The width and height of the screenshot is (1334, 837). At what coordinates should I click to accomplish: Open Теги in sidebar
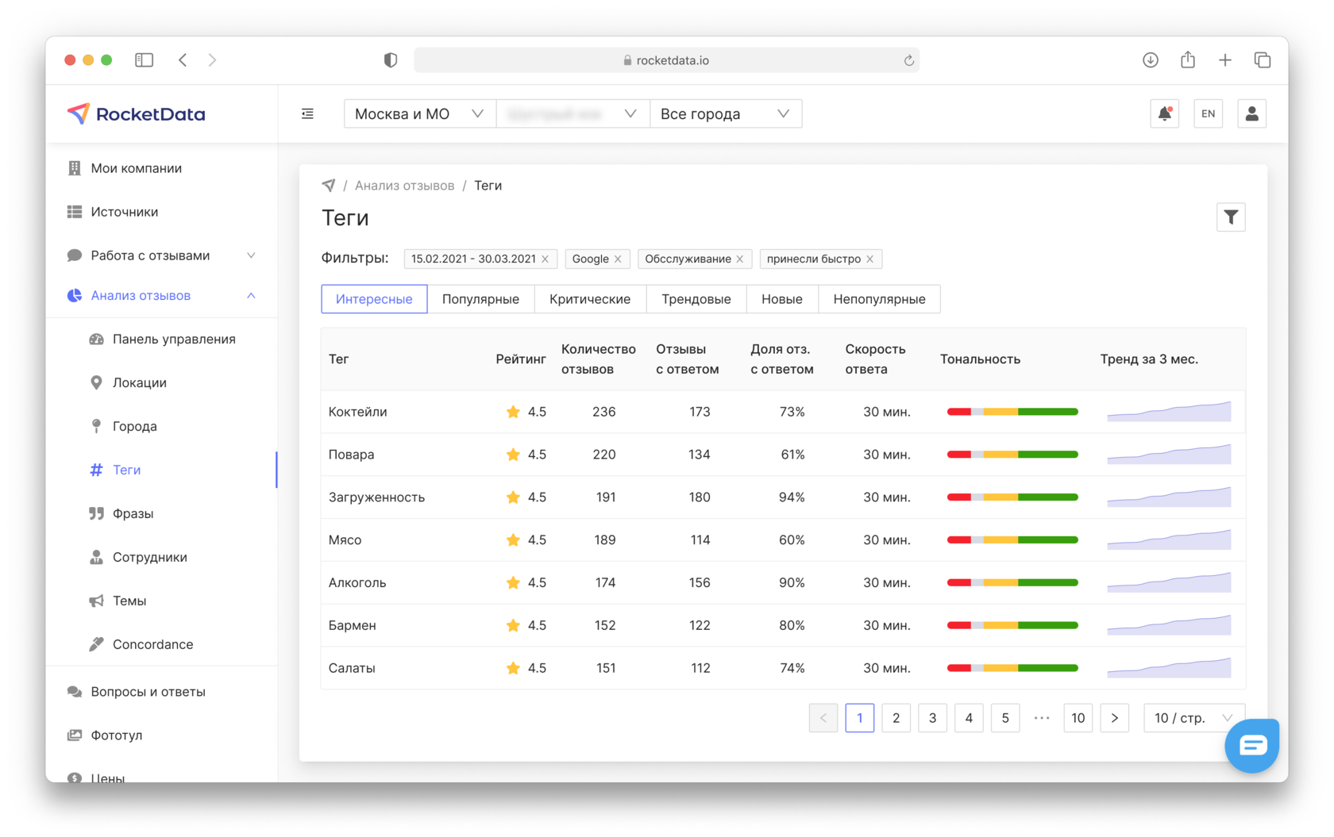pos(162,470)
